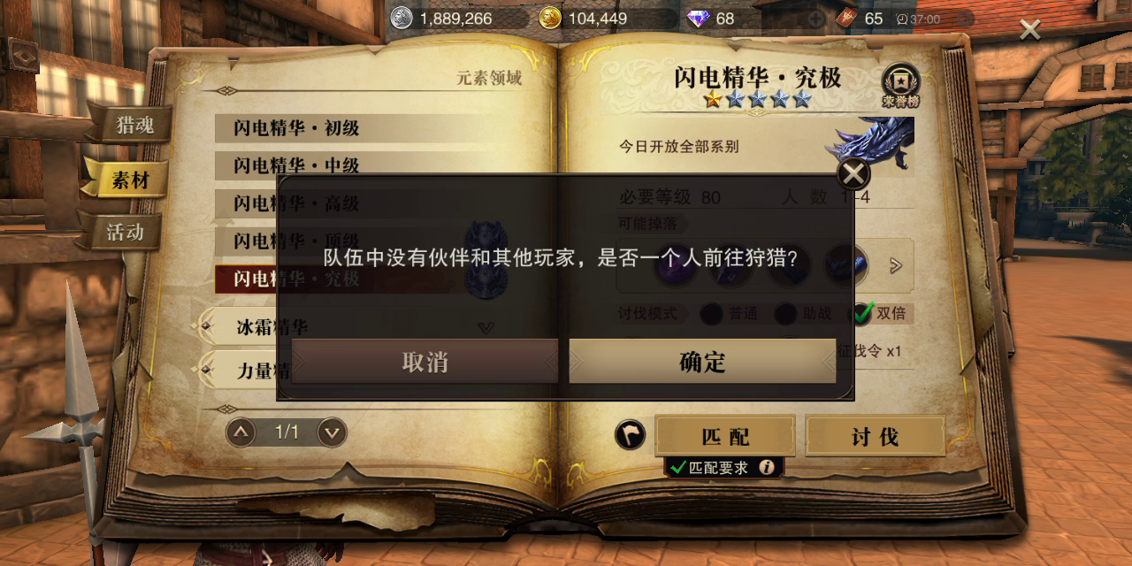This screenshot has height=566, width=1132.
Task: Select the 助战 hunt mode option
Action: [785, 314]
